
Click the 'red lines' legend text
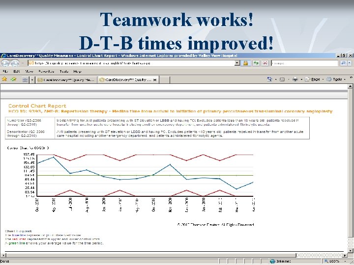pos(19,239)
